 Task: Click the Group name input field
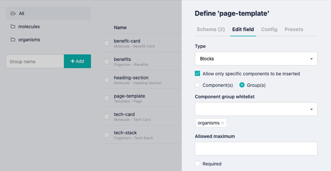[35, 61]
